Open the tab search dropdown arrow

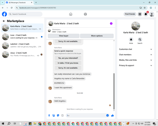3,3
